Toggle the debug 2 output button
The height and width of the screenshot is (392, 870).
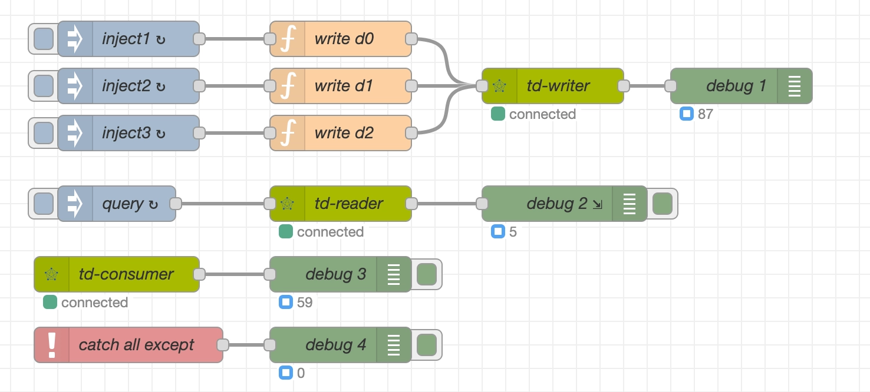tap(663, 204)
